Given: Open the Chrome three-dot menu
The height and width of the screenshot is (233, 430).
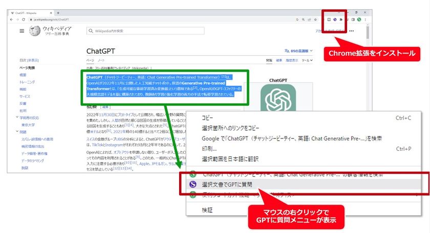Looking at the screenshot, I should tap(365, 20).
